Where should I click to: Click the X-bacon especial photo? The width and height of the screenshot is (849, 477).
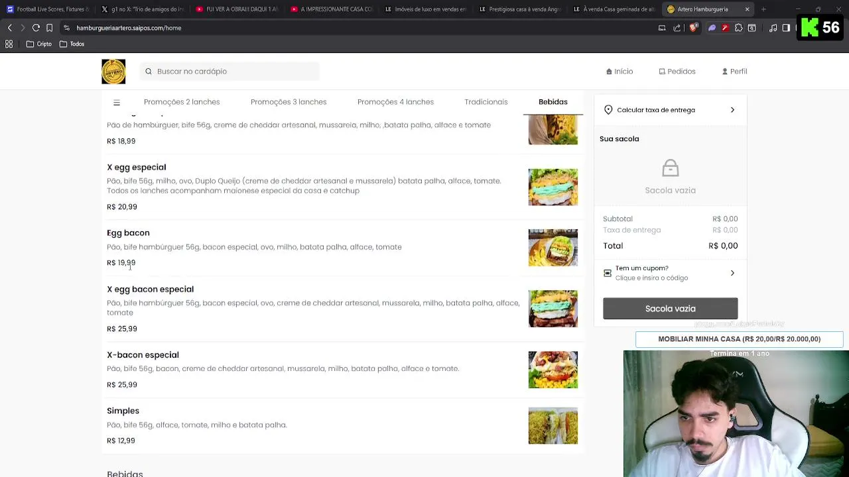point(553,370)
